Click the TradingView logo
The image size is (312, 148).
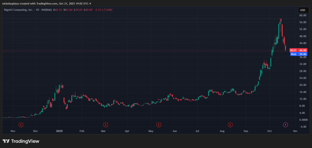(21, 141)
